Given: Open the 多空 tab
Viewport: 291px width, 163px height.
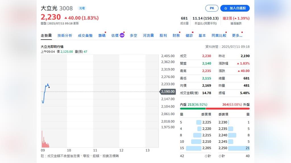Looking at the screenshot, I should [x=134, y=35].
